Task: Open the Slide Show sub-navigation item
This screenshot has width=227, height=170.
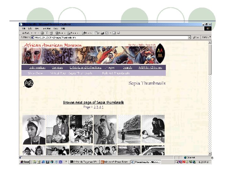Action: pyautogui.click(x=35, y=73)
